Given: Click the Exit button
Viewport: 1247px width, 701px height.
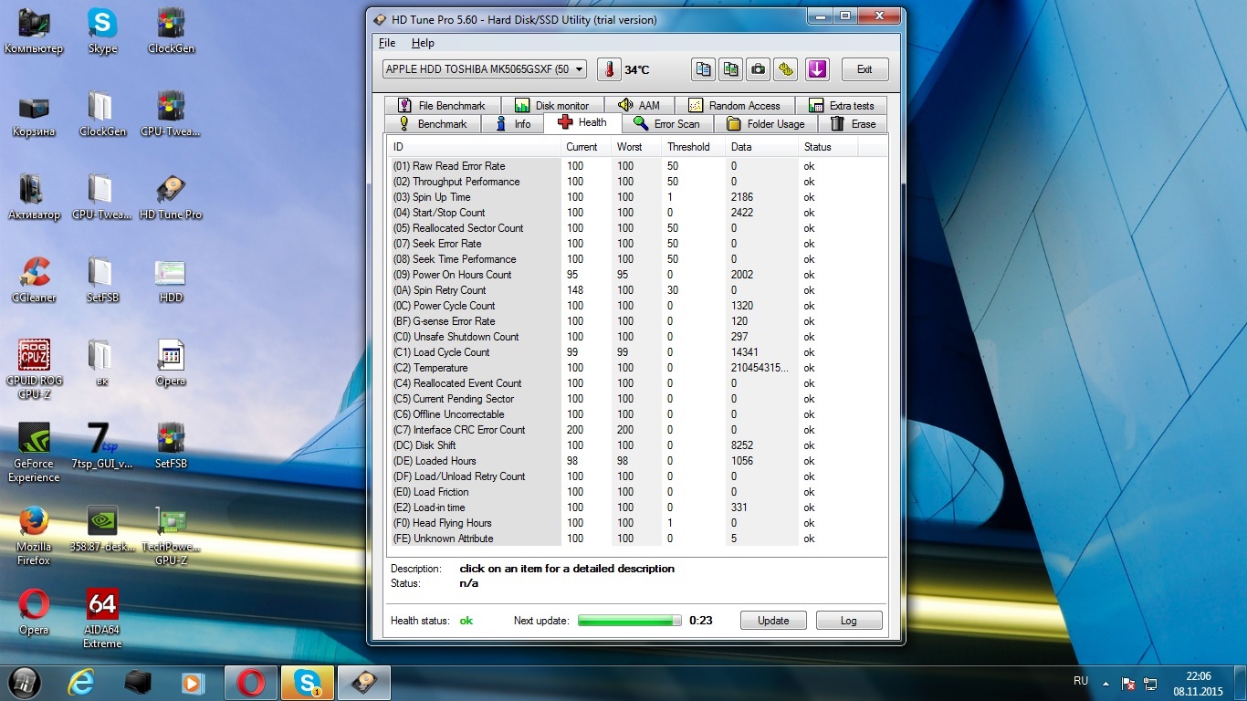Looking at the screenshot, I should tap(864, 69).
